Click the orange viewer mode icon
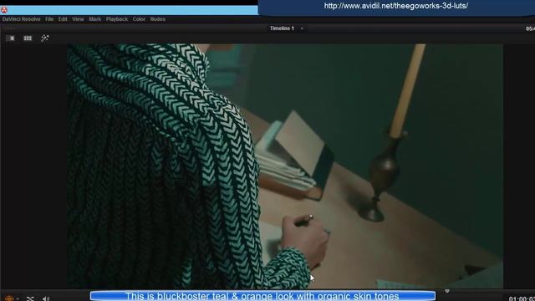The image size is (535, 301). 9,298
